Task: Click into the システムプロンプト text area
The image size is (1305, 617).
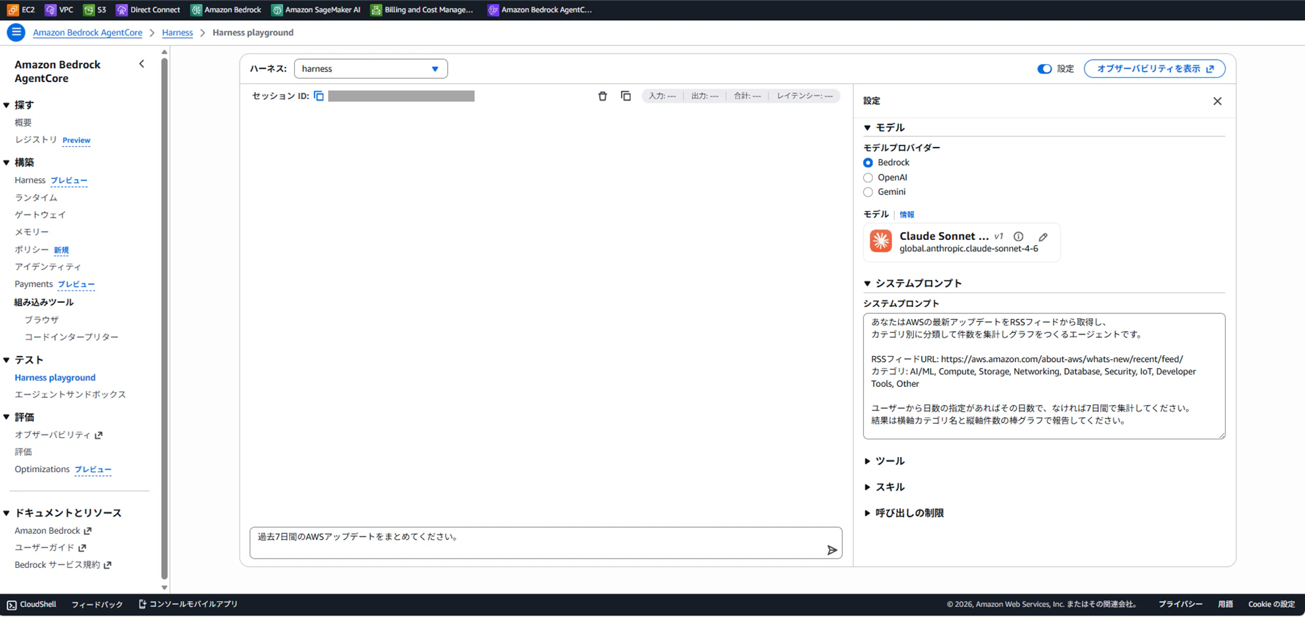Action: coord(1044,376)
